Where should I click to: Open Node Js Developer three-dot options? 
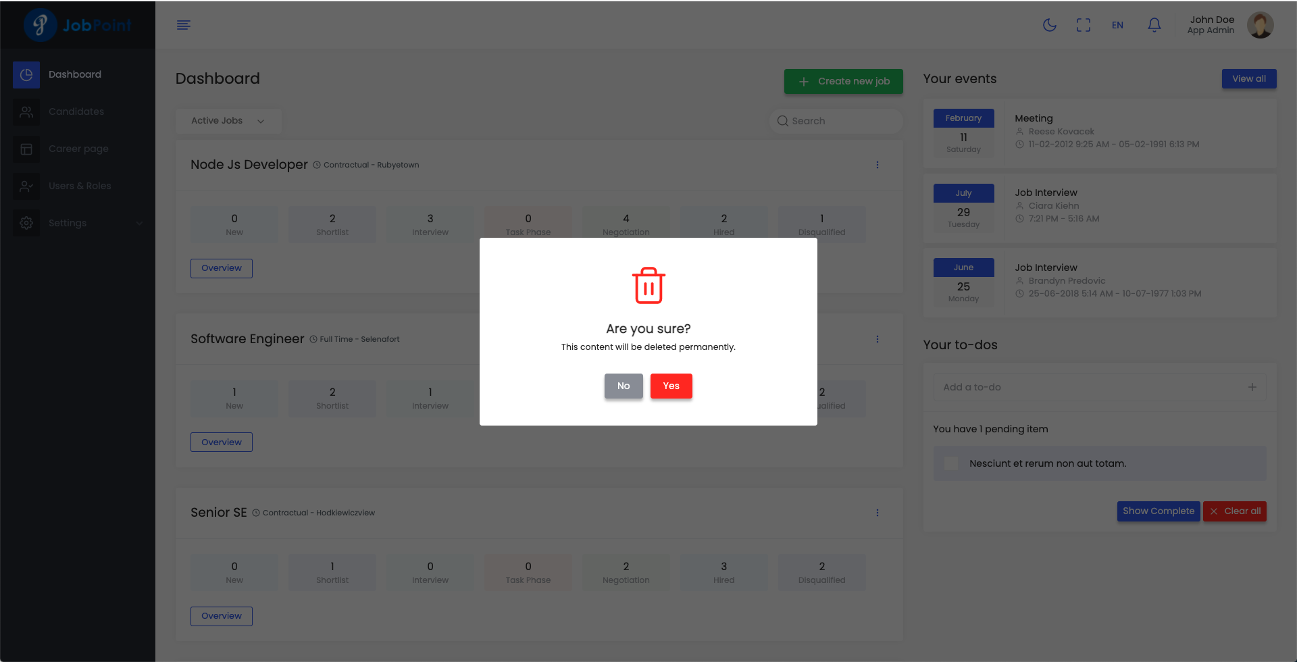[877, 165]
